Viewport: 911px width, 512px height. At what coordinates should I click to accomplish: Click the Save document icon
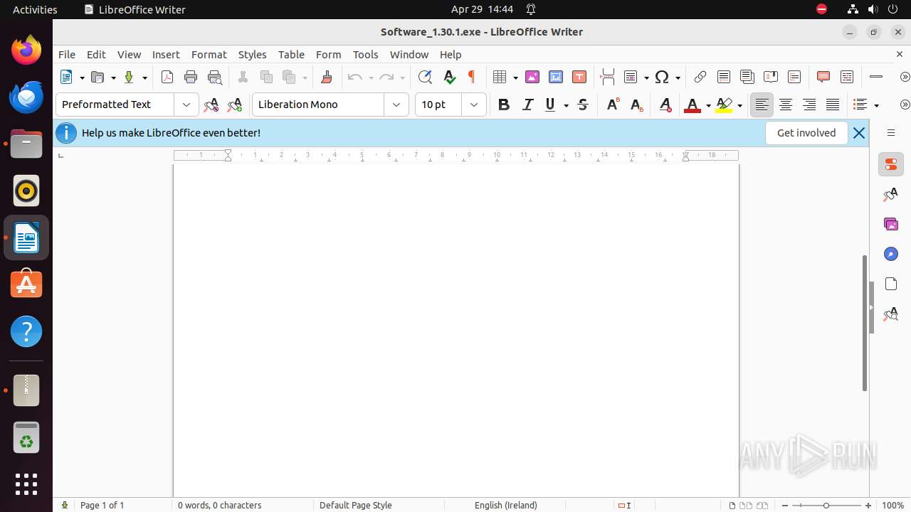(129, 78)
